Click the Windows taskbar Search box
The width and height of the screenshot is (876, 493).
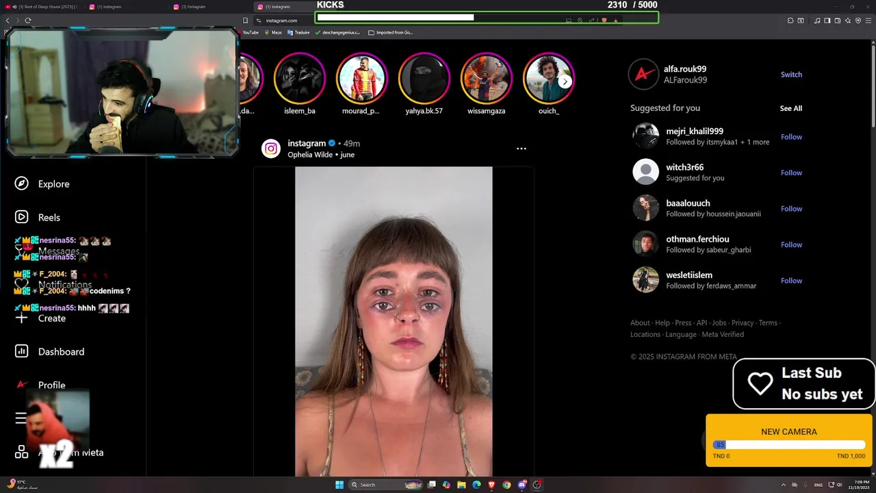387,485
